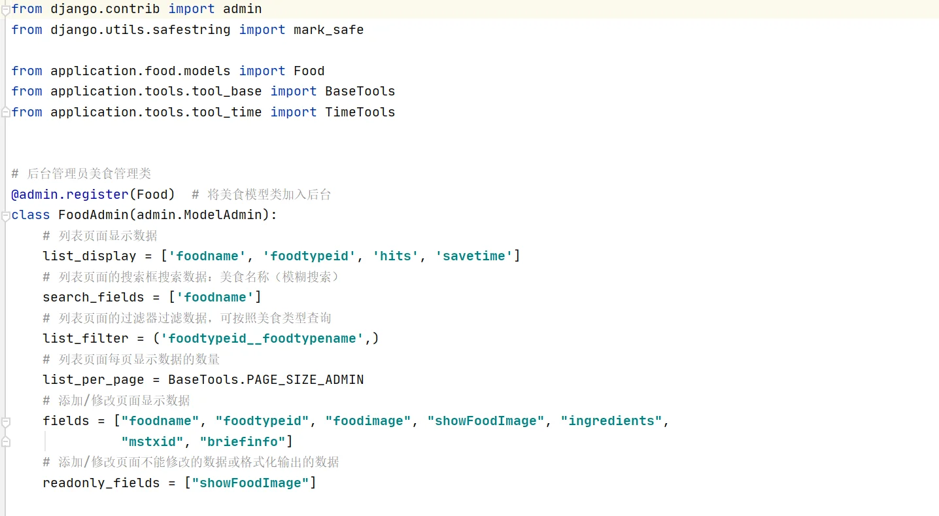
Task: Collapse the imports fold at django.contrib line
Action: pyautogui.click(x=6, y=9)
